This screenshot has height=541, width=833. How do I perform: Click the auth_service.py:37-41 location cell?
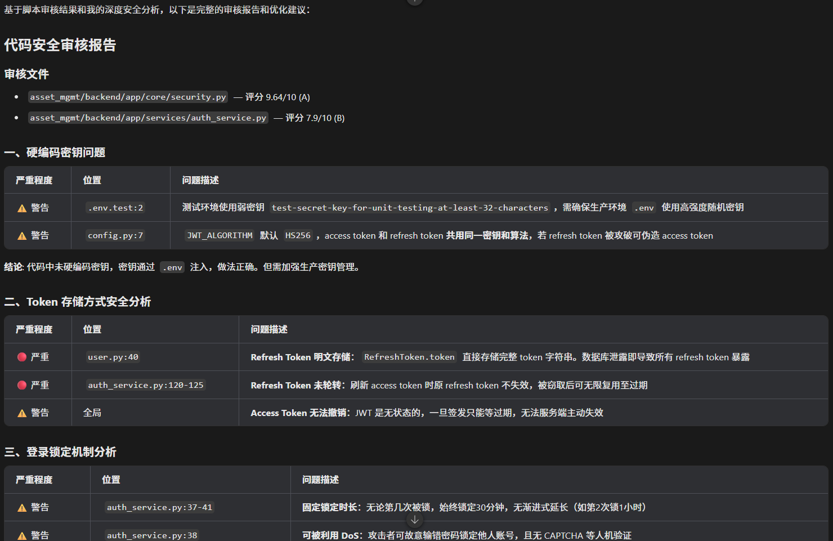pyautogui.click(x=160, y=507)
